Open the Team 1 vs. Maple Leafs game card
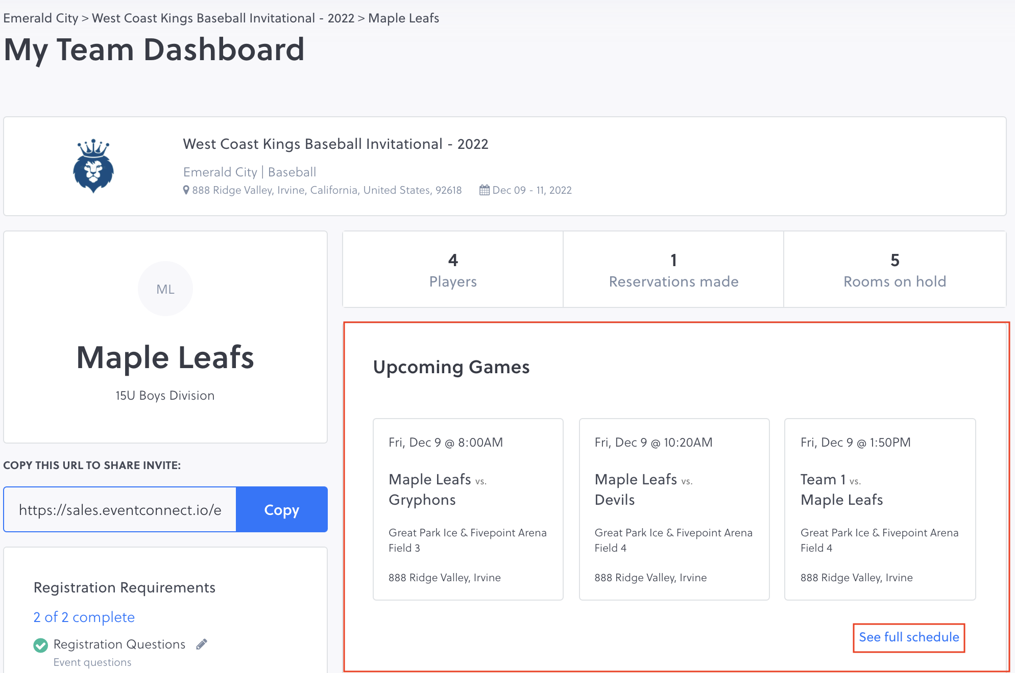The image size is (1015, 673). point(880,509)
